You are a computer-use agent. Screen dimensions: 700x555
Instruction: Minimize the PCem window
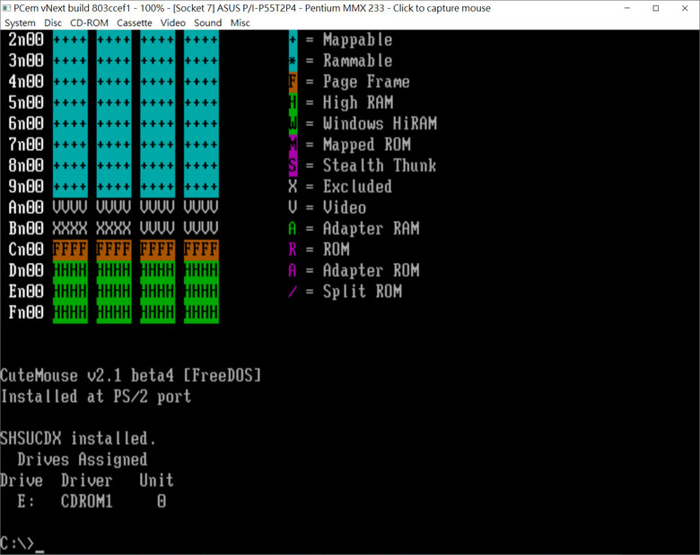tap(626, 8)
